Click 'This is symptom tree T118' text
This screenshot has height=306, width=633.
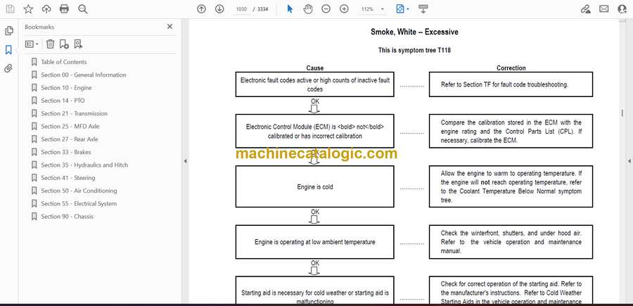[414, 51]
